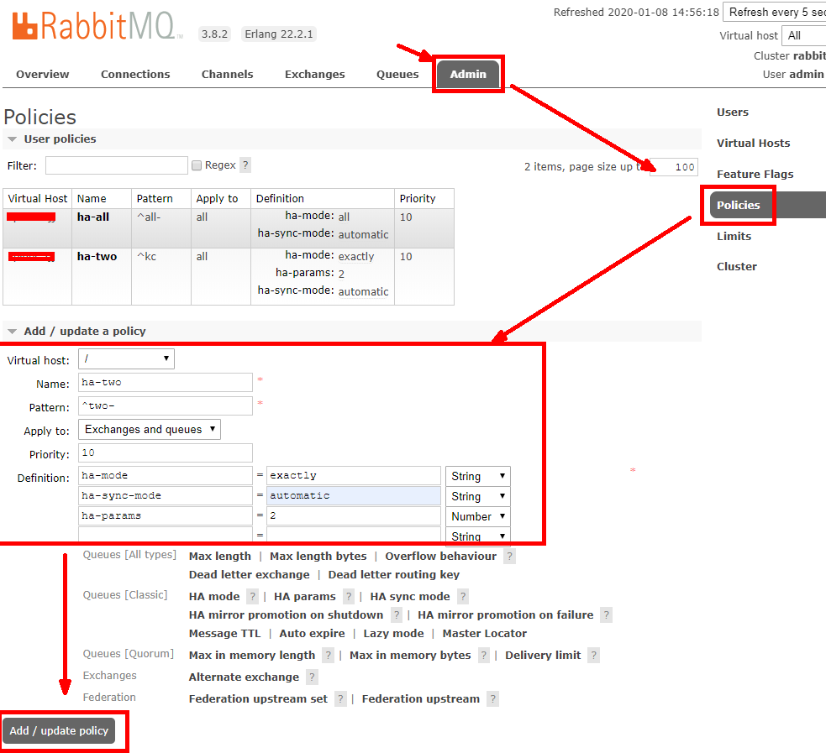826x753 pixels.
Task: Open the Apply to dropdown
Action: 150,429
